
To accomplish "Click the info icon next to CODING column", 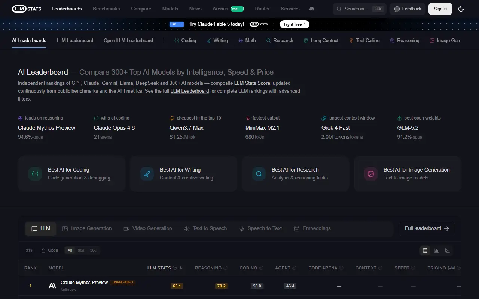I will click(x=261, y=268).
